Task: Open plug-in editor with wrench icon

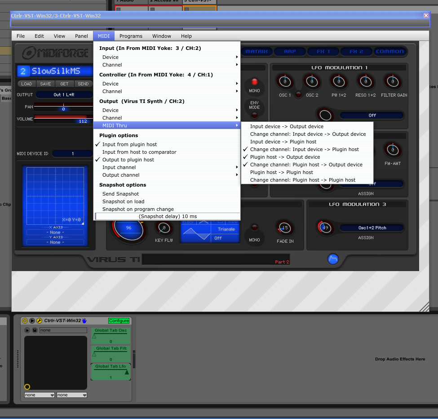Action: pos(39,321)
